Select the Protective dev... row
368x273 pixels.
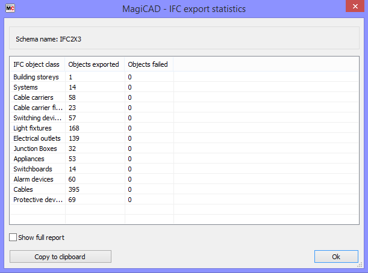[x=184, y=200]
